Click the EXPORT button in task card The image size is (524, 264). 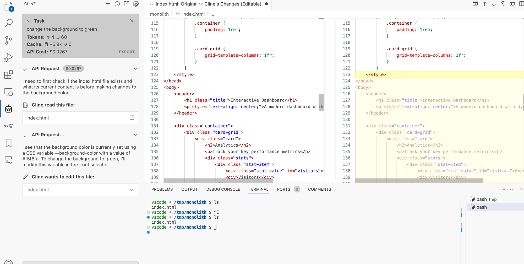pos(127,52)
